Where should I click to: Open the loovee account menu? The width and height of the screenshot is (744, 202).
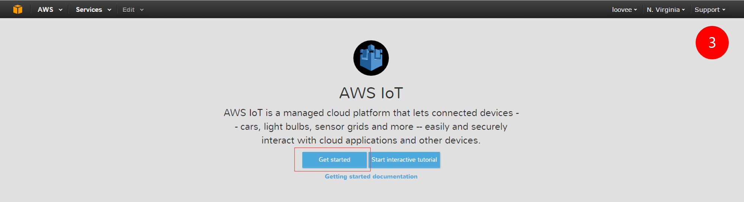(624, 10)
